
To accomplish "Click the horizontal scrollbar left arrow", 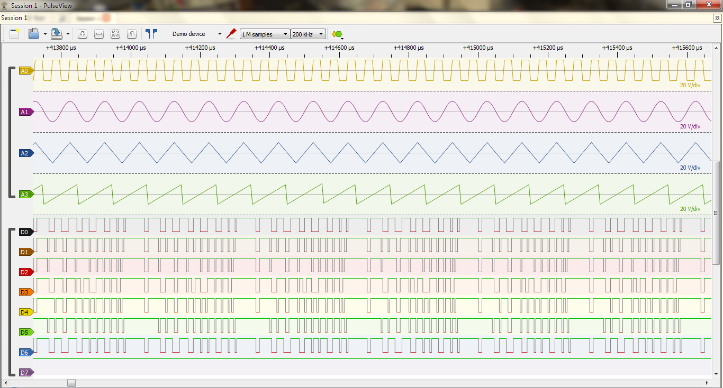I will [6, 383].
